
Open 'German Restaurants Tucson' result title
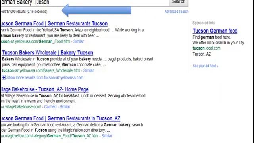54,24
